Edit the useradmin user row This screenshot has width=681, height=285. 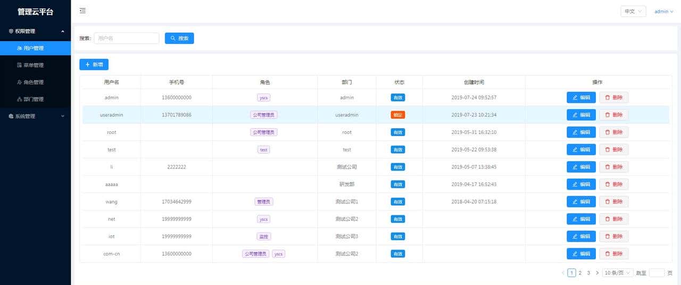coord(581,115)
